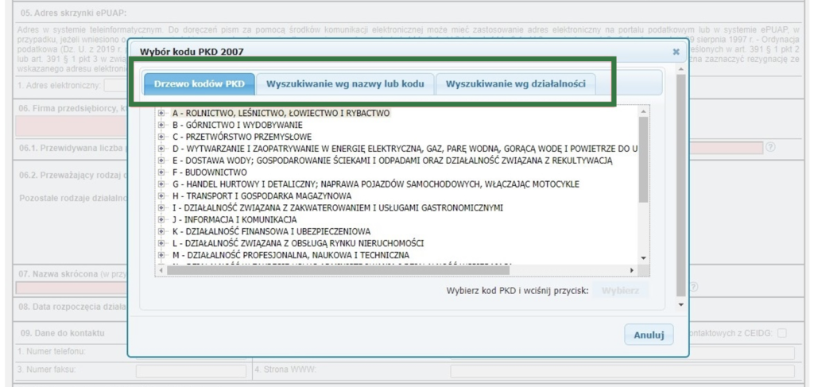This screenshot has height=387, width=814.
Task: Expand section H - TRANSPORT I GOSPODARKA MAGAZYNOWA
Action: pyautogui.click(x=161, y=196)
